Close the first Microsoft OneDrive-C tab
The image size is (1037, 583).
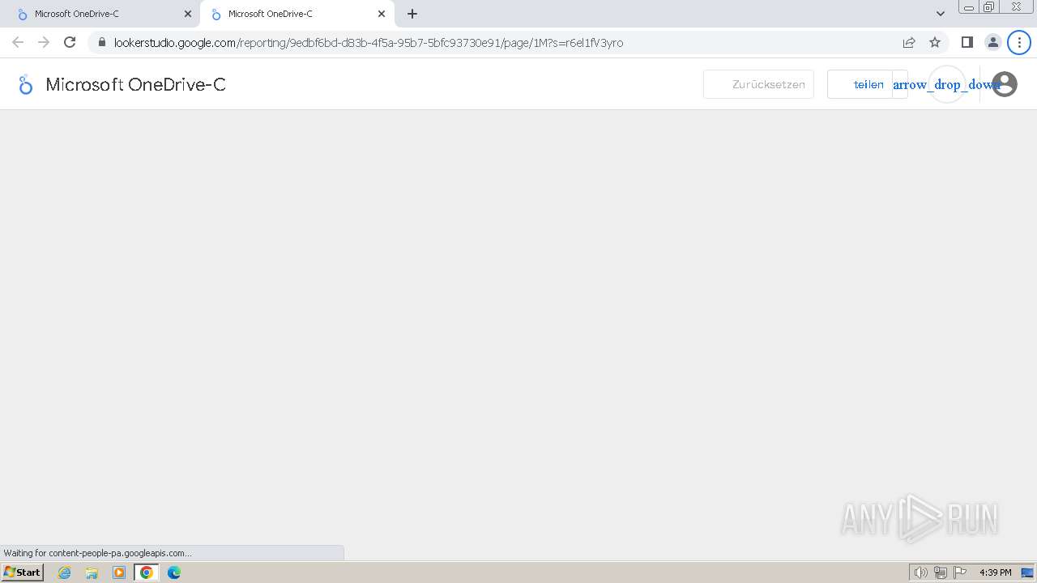tap(188, 14)
